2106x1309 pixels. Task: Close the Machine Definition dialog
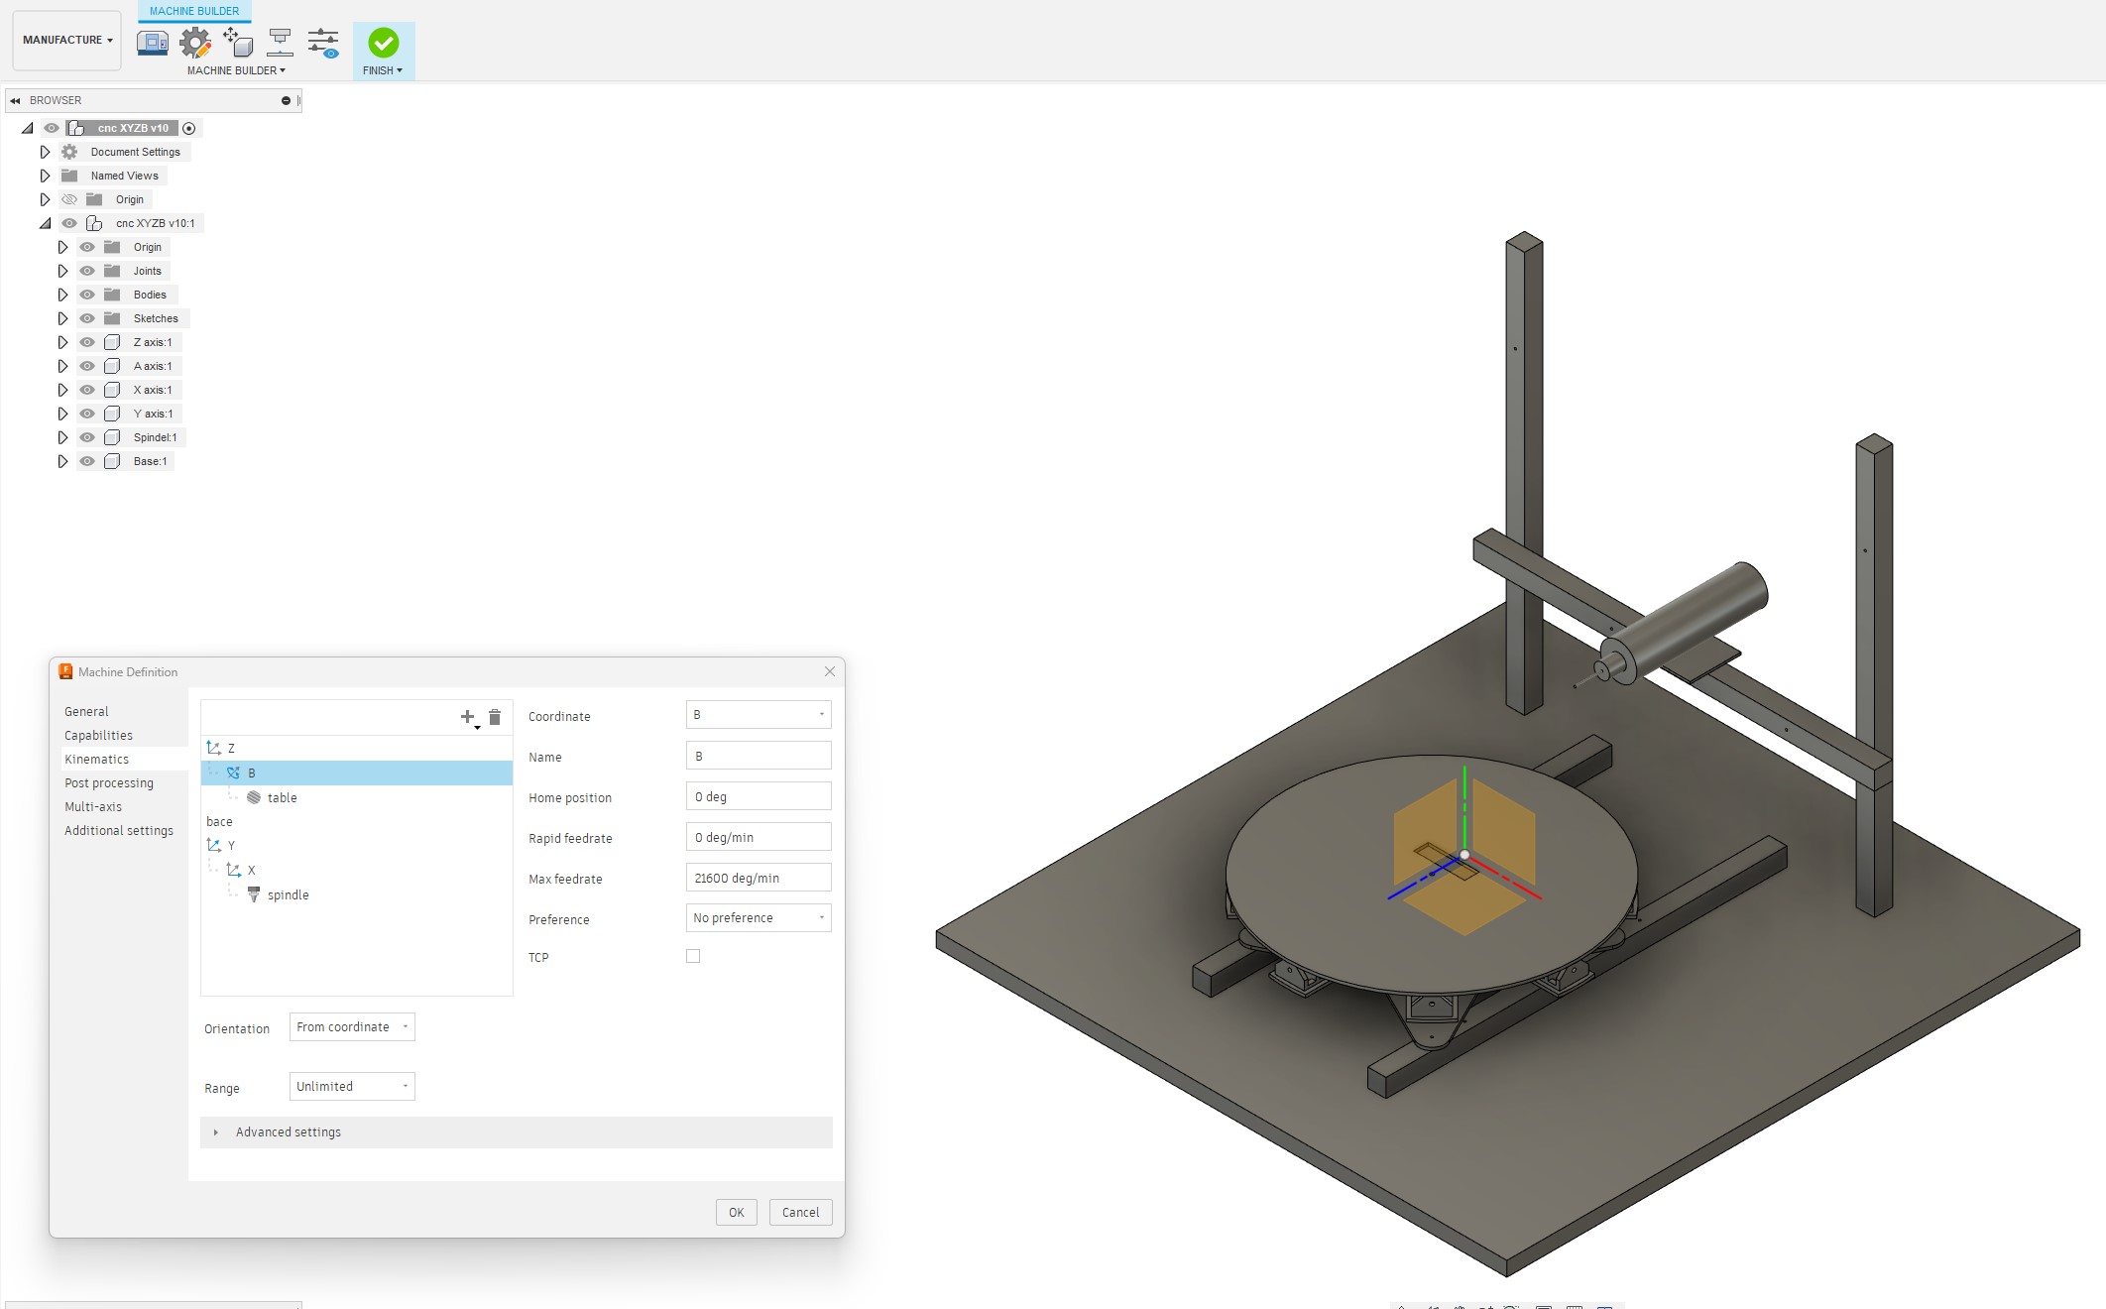click(830, 671)
